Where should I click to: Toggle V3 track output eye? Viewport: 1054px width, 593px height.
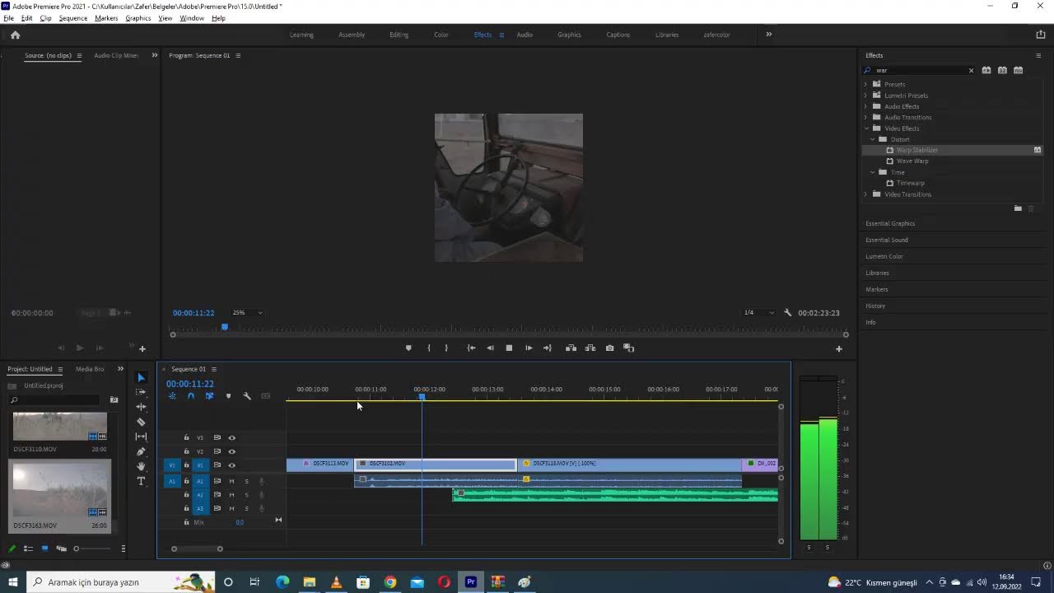(x=232, y=437)
